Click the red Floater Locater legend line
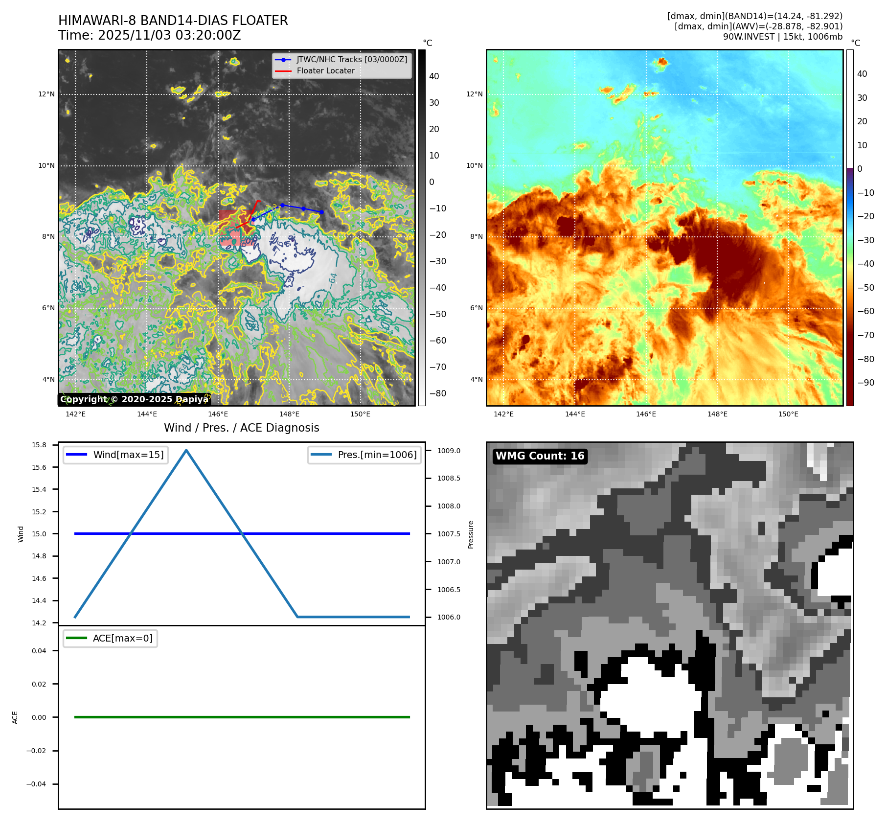 pos(283,71)
